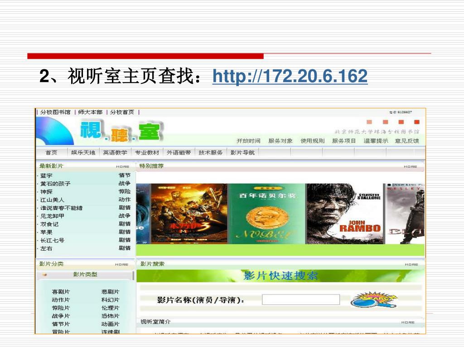Click the 分校图书馆 top link
The height and width of the screenshot is (348, 464).
coord(55,112)
